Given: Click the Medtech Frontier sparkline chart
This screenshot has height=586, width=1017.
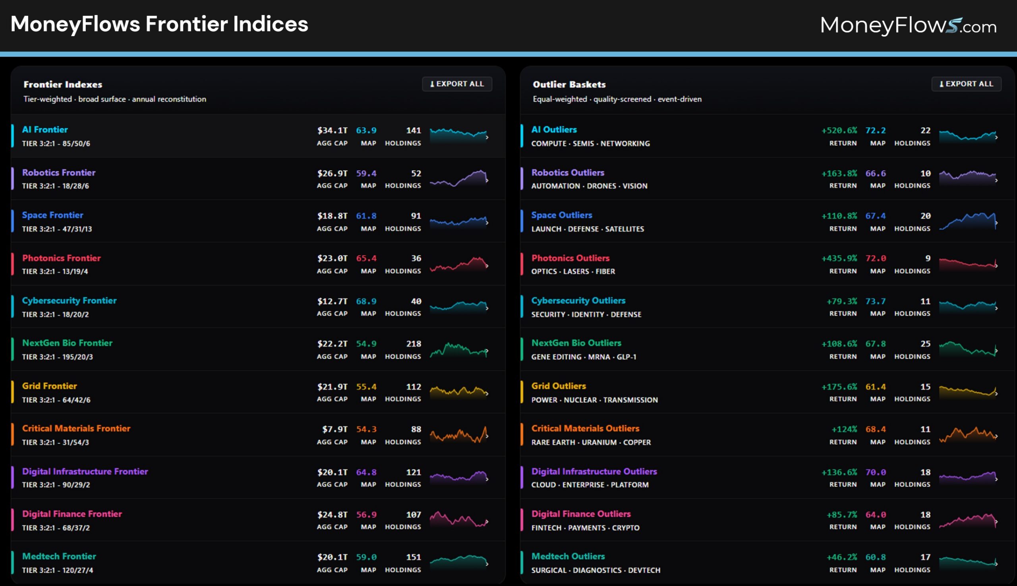Looking at the screenshot, I should coord(459,563).
